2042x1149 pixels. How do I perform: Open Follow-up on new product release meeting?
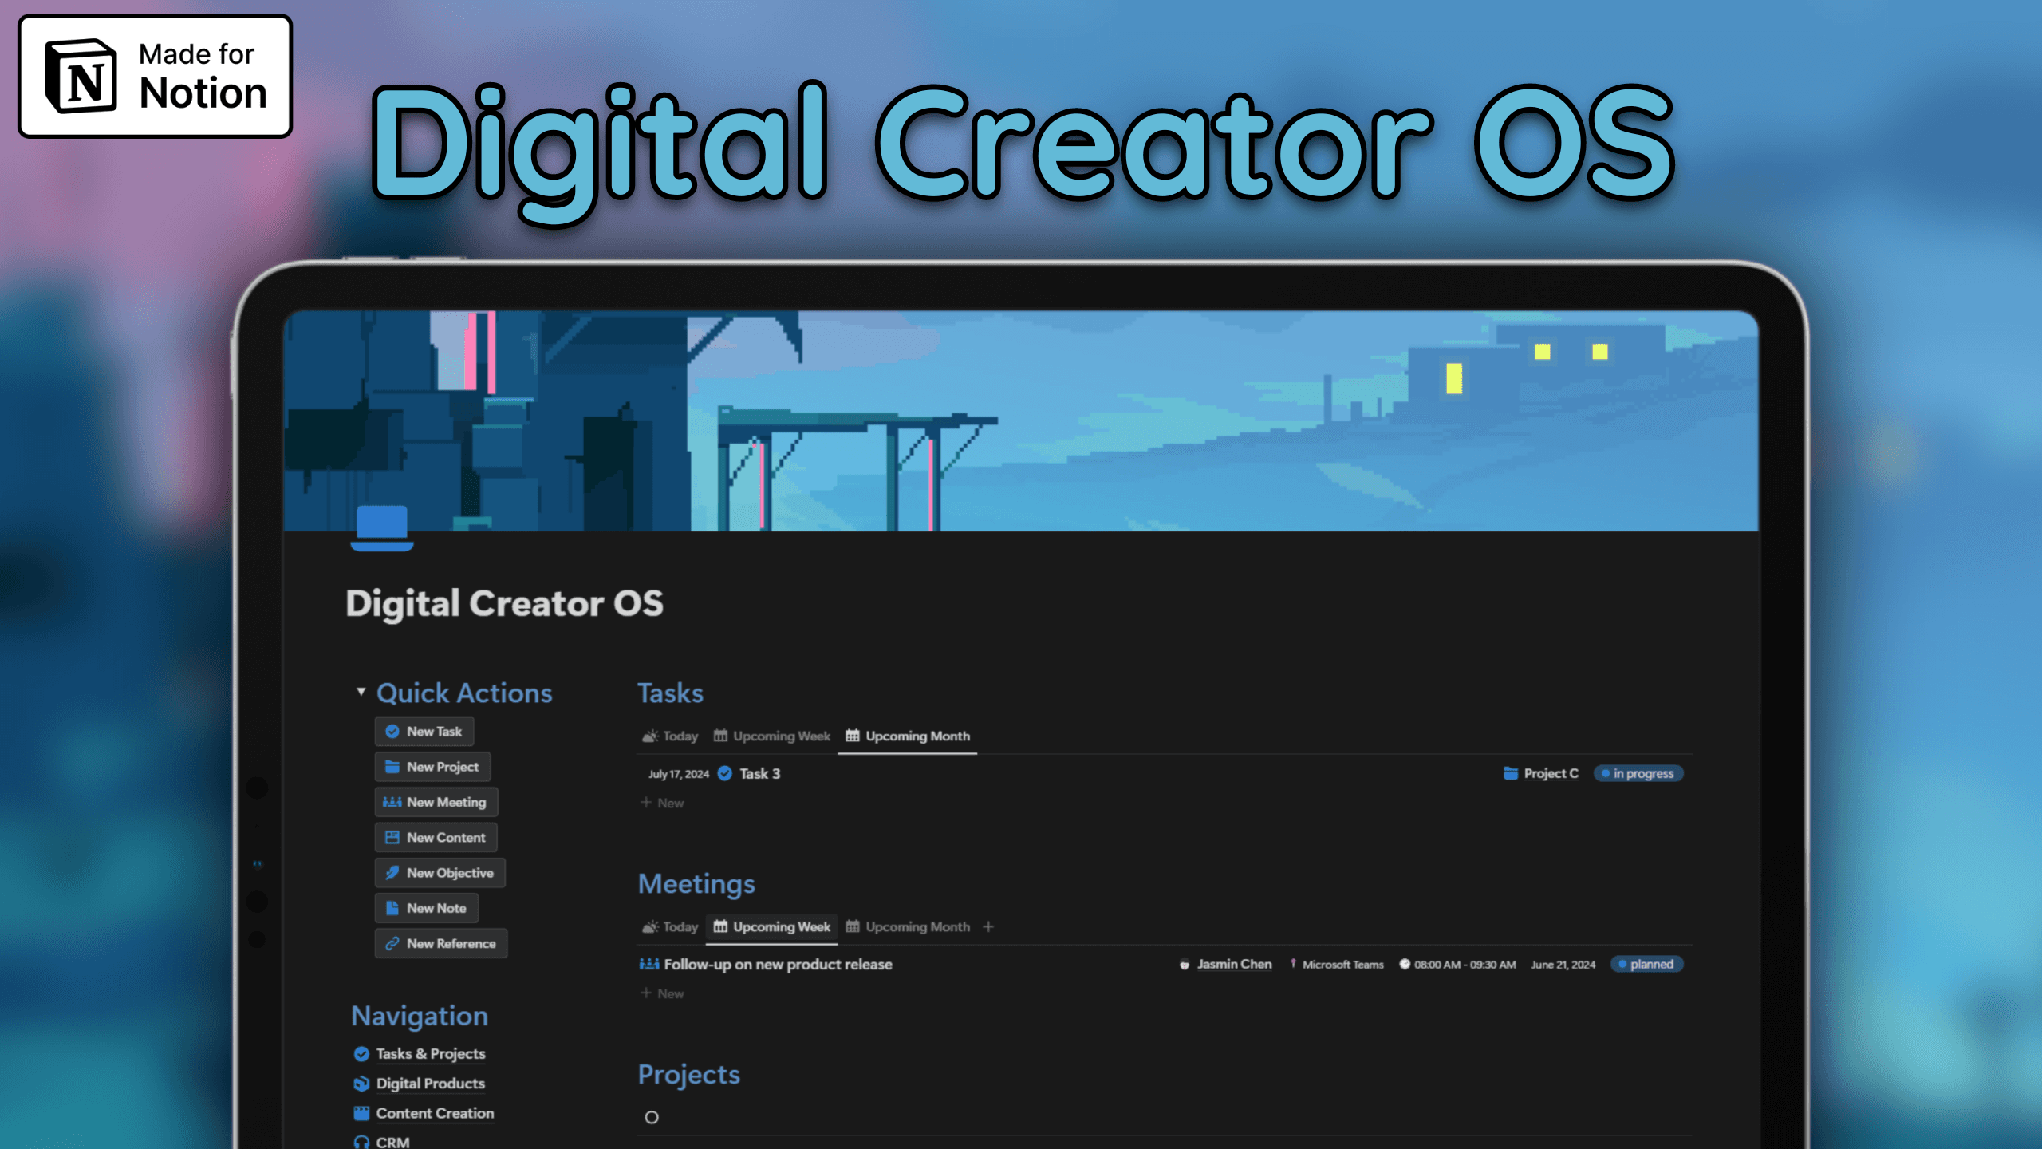pyautogui.click(x=778, y=964)
